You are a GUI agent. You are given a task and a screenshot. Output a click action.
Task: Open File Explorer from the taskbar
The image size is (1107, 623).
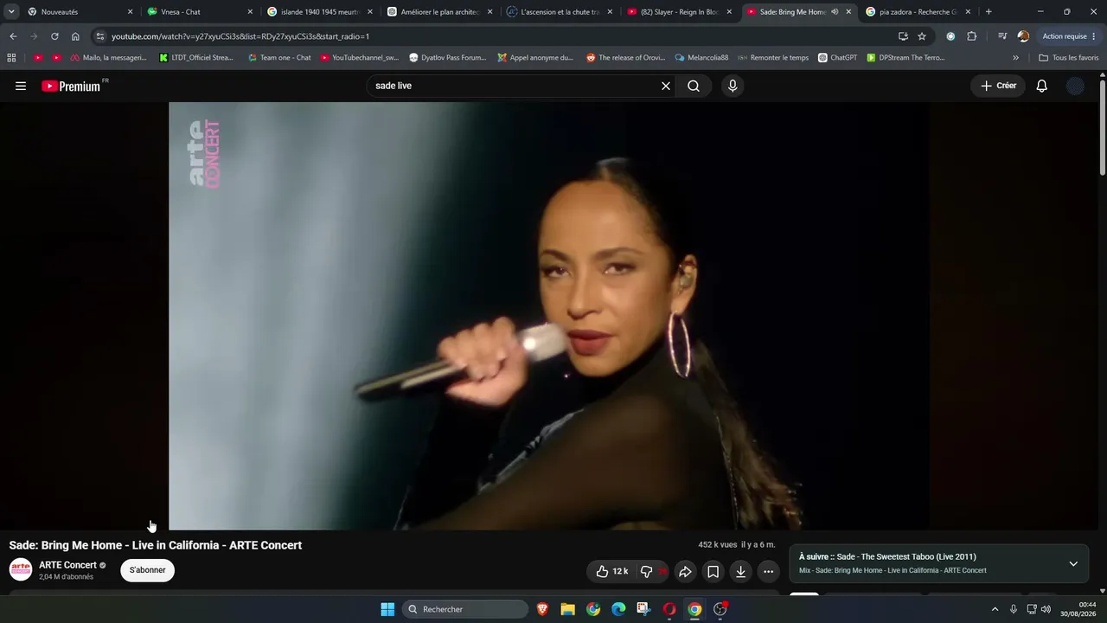click(x=567, y=609)
